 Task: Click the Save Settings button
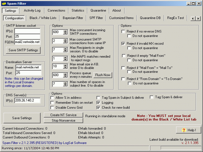22,118
